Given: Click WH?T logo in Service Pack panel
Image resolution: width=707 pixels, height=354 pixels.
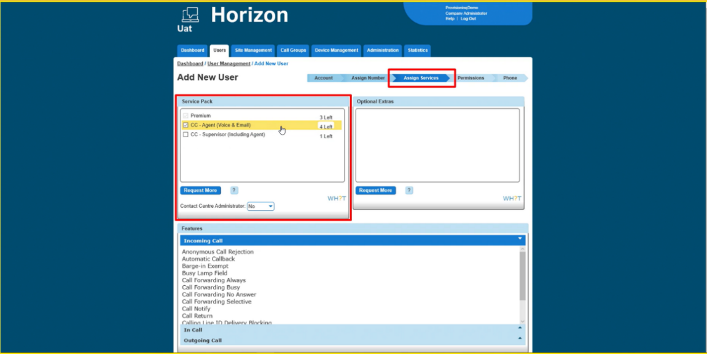Looking at the screenshot, I should pyautogui.click(x=337, y=199).
